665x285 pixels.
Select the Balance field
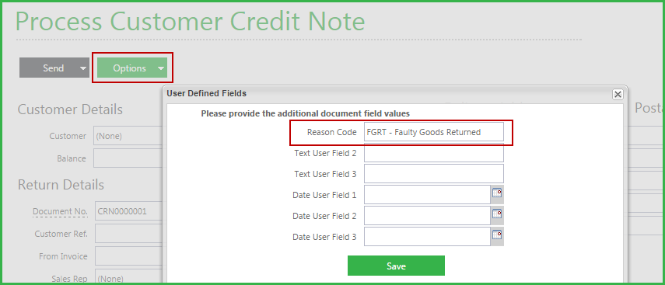click(128, 158)
